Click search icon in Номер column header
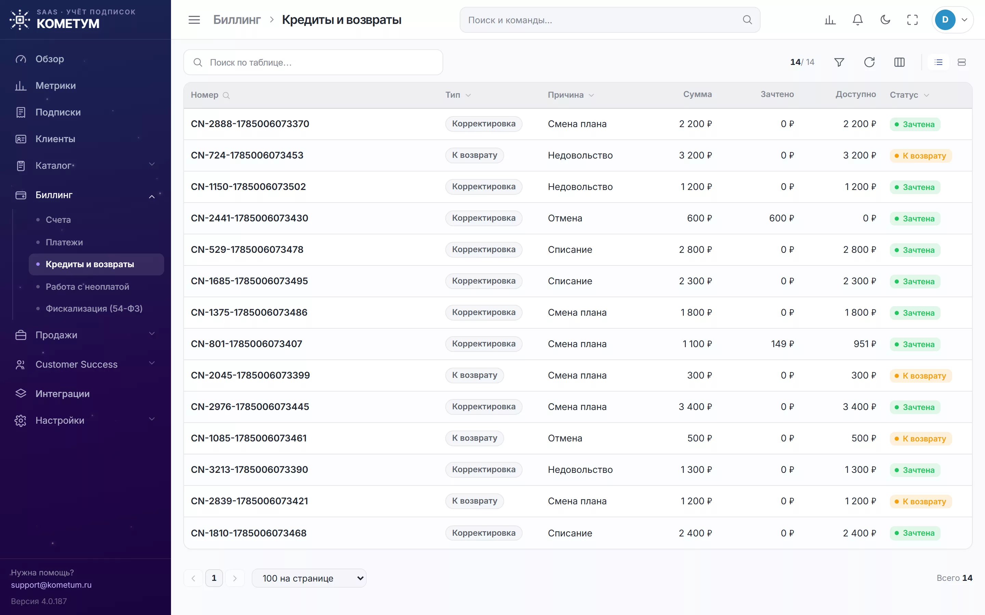This screenshot has width=985, height=615. (226, 96)
